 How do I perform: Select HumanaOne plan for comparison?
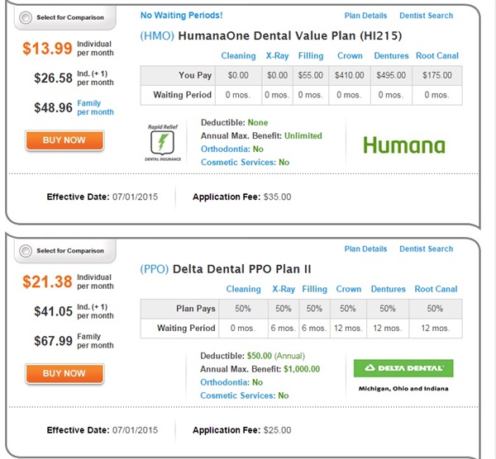pyautogui.click(x=26, y=17)
